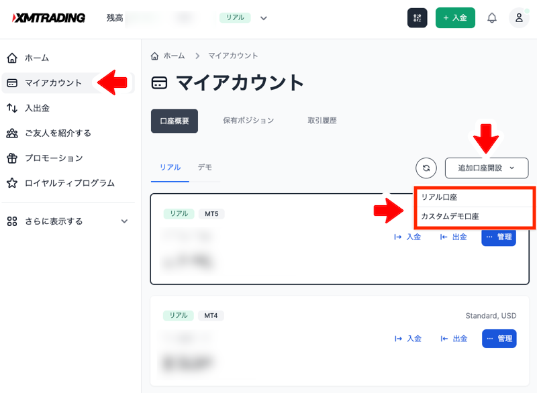Click the card icon beside マイアカウント sidebar

click(12, 83)
